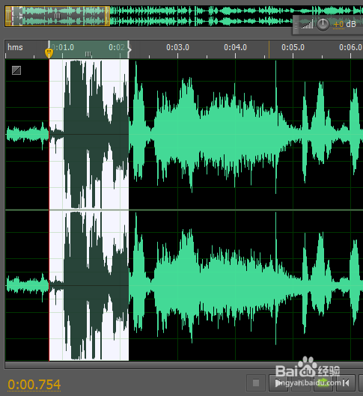Grab the HUD panel grip handle
The height and width of the screenshot is (396, 363).
point(296,25)
